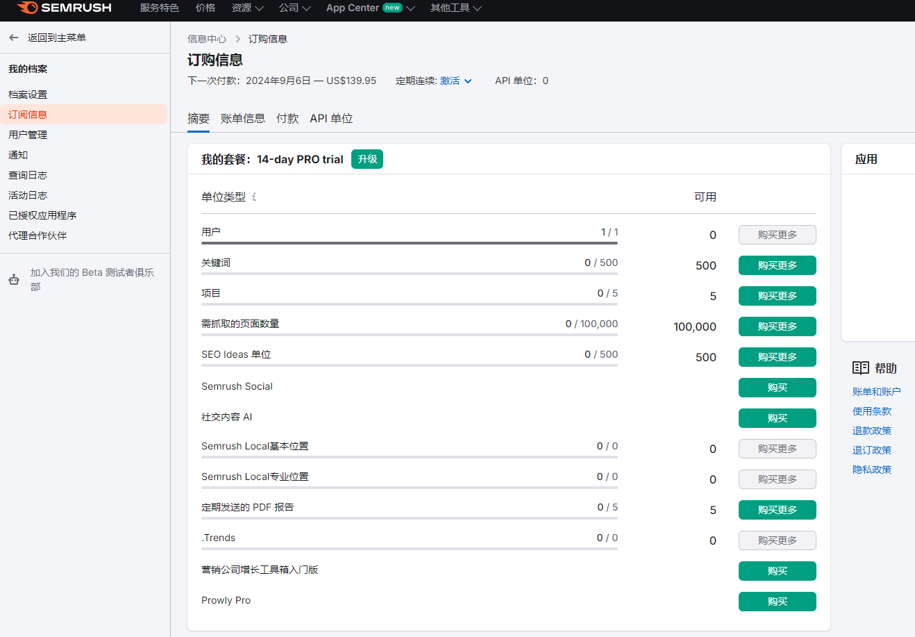
Task: Open the 定期连续 激活 dropdown
Action: click(x=455, y=81)
